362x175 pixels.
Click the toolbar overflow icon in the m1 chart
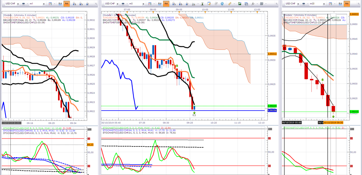(96, 4)
